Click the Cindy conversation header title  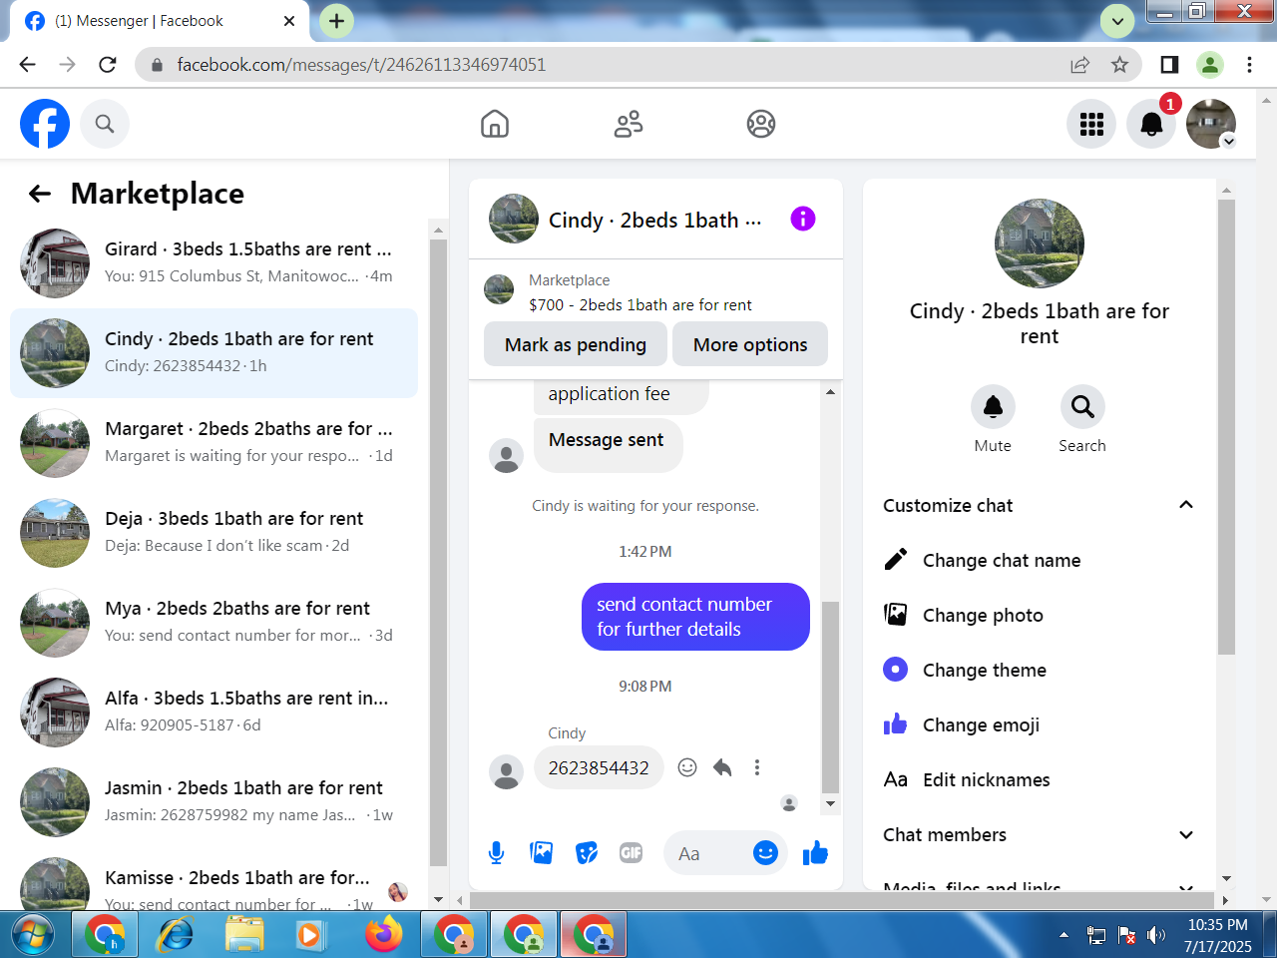[654, 220]
